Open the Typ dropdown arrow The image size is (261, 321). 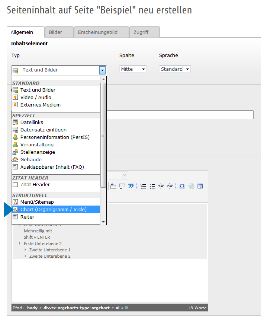click(102, 70)
